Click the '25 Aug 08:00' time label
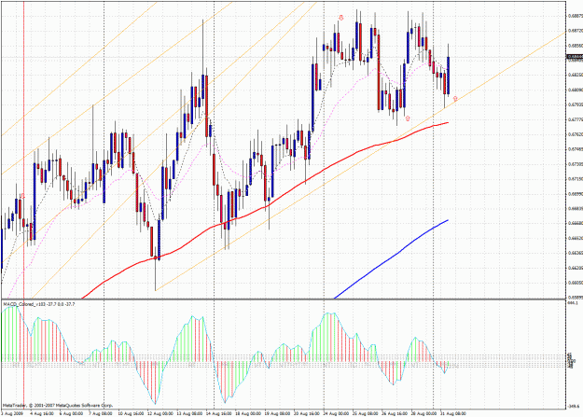The height and width of the screenshot is (417, 583). [366, 413]
